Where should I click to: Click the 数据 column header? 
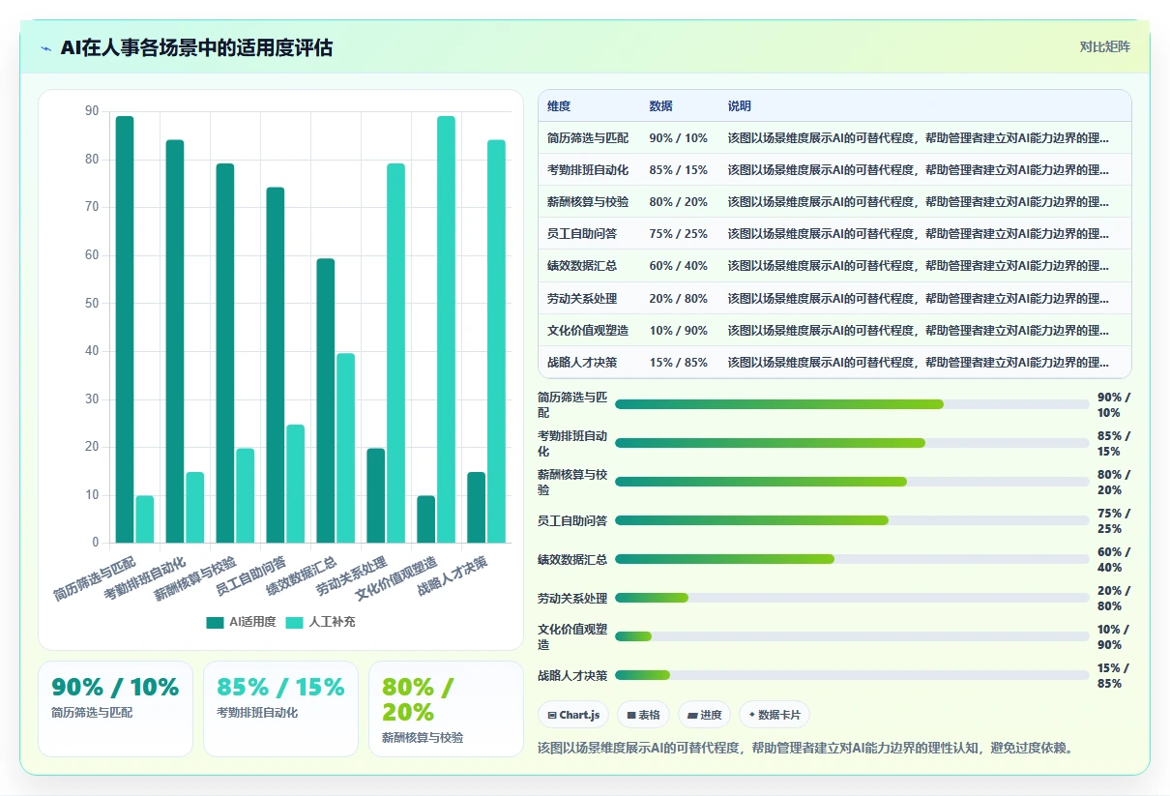(661, 106)
